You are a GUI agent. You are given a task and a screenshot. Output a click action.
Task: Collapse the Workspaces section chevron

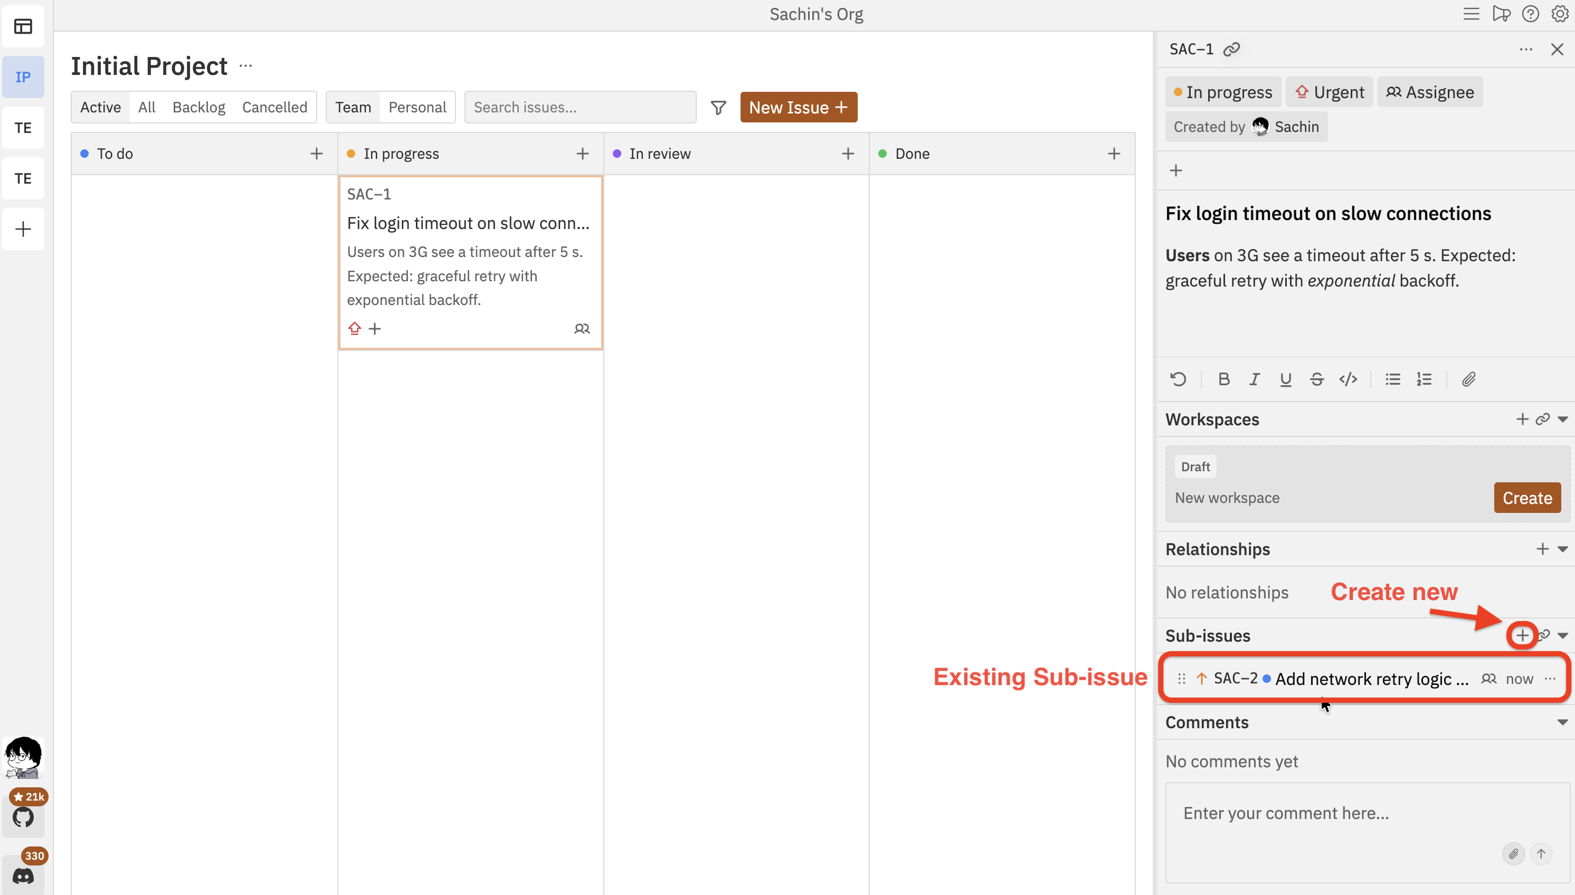[1562, 419]
